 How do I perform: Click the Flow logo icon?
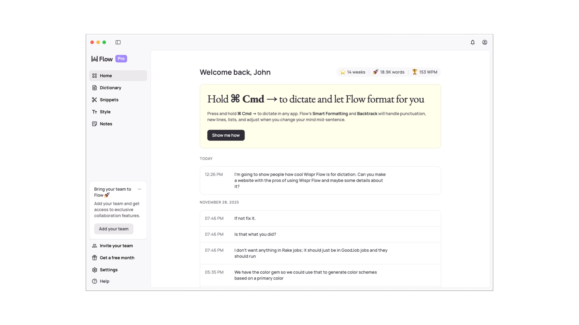pyautogui.click(x=95, y=59)
